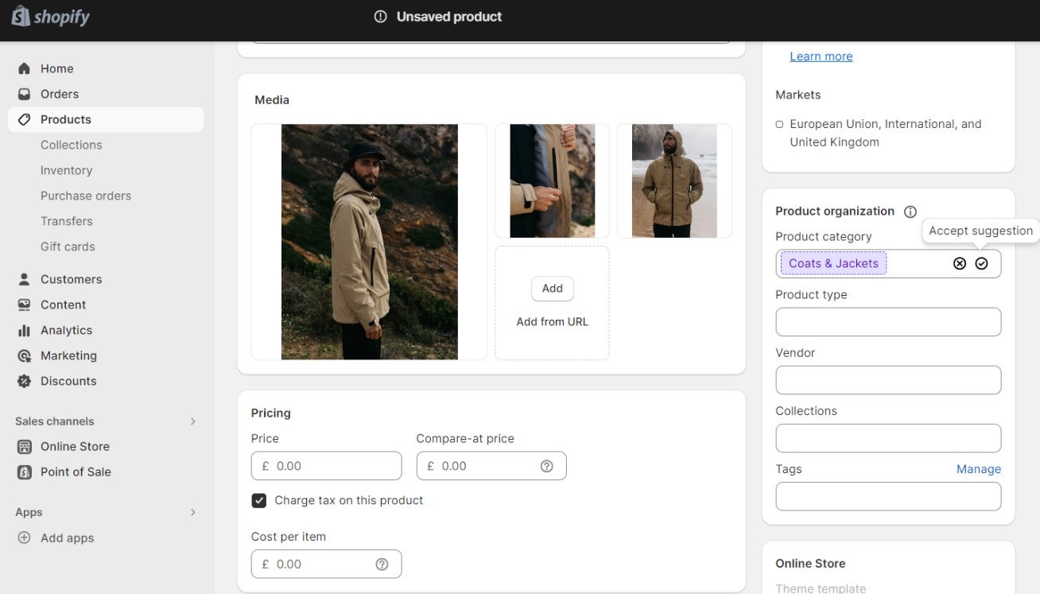
Task: Accept the Coats & Jackets category suggestion
Action: pyautogui.click(x=981, y=263)
